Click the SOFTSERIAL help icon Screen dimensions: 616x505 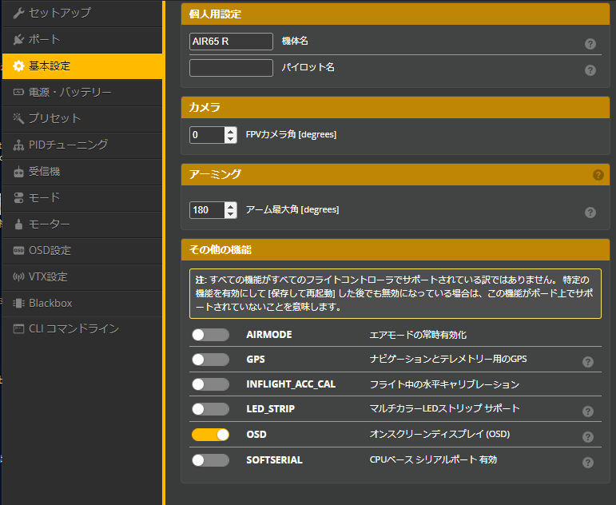coord(588,463)
